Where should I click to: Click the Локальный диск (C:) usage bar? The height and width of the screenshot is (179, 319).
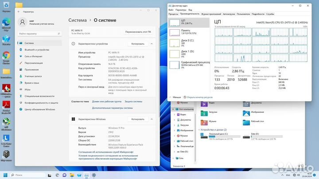tap(224, 137)
